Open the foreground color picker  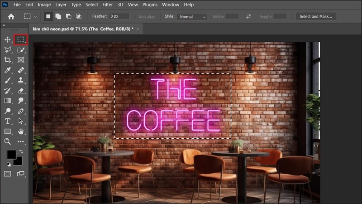click(x=11, y=155)
